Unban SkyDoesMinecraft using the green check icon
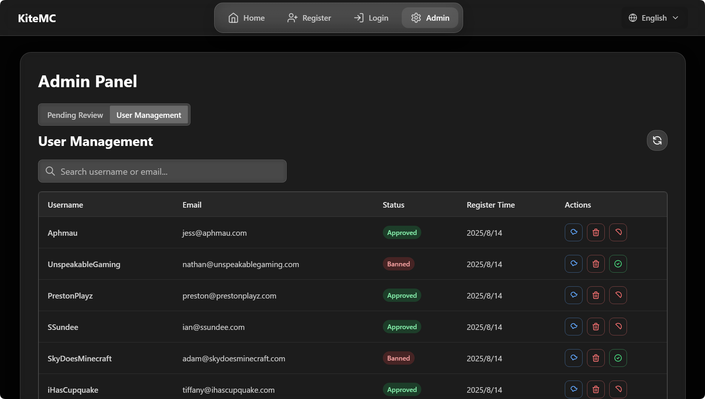 click(x=618, y=358)
